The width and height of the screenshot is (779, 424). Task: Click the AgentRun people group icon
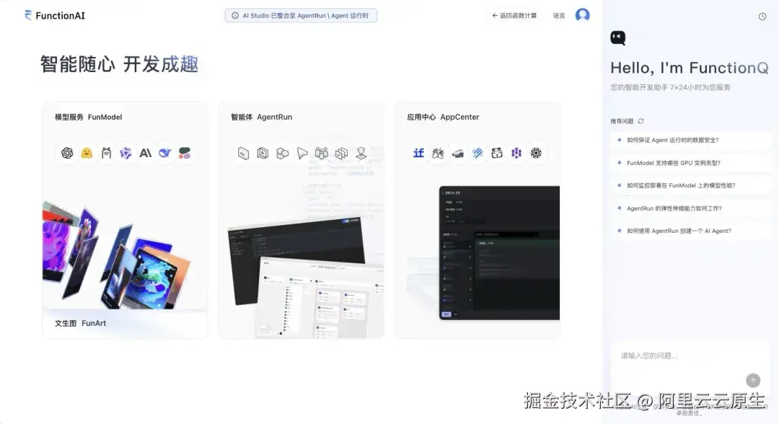(x=322, y=154)
